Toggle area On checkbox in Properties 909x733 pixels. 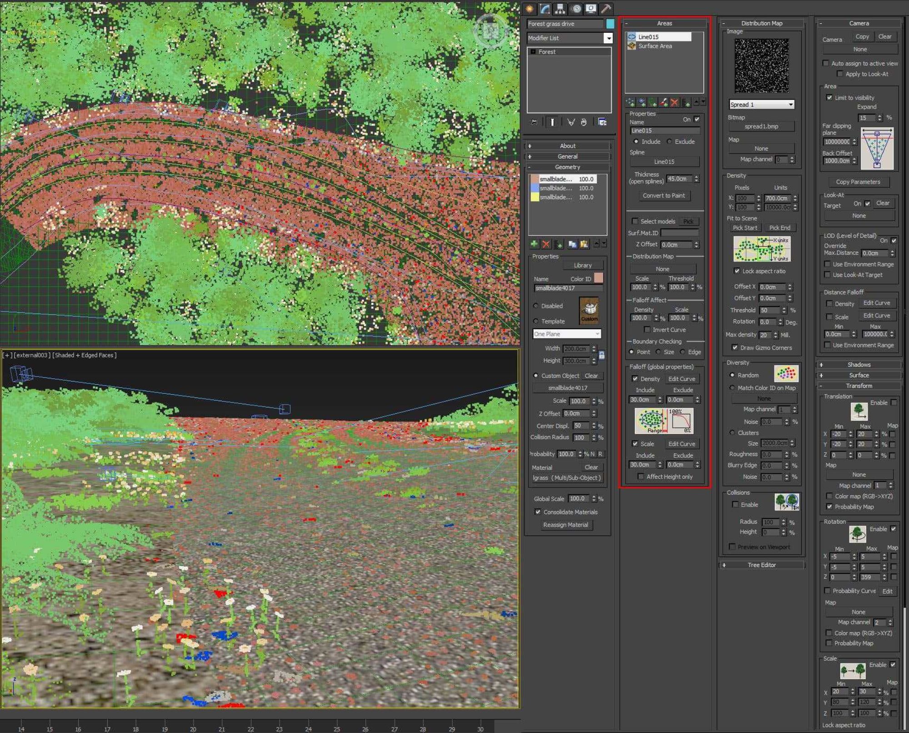[697, 119]
